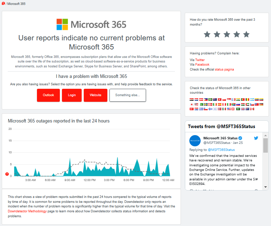Viewport: 271px width, 226px height.
Task: Select the Czech Republic flag
Action: point(252,104)
